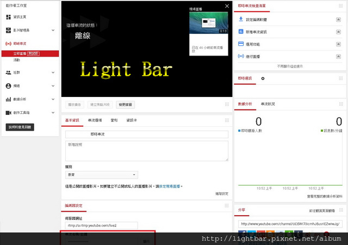The image size is (348, 245).
Task: Click the red Live Streaming (即時串流) broadcast icon
Action: pyautogui.click(x=8, y=44)
